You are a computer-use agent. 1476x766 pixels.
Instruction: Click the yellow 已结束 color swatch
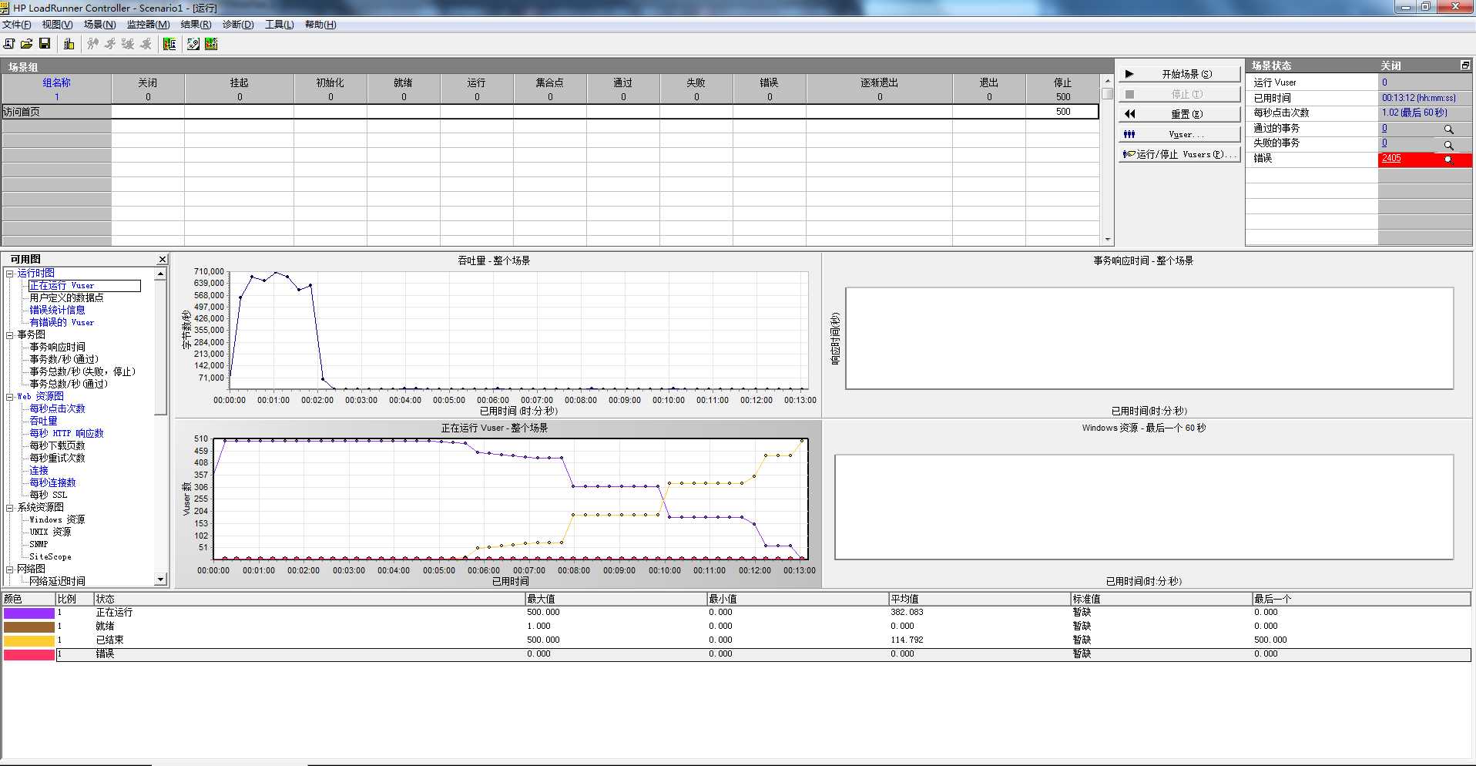point(29,641)
